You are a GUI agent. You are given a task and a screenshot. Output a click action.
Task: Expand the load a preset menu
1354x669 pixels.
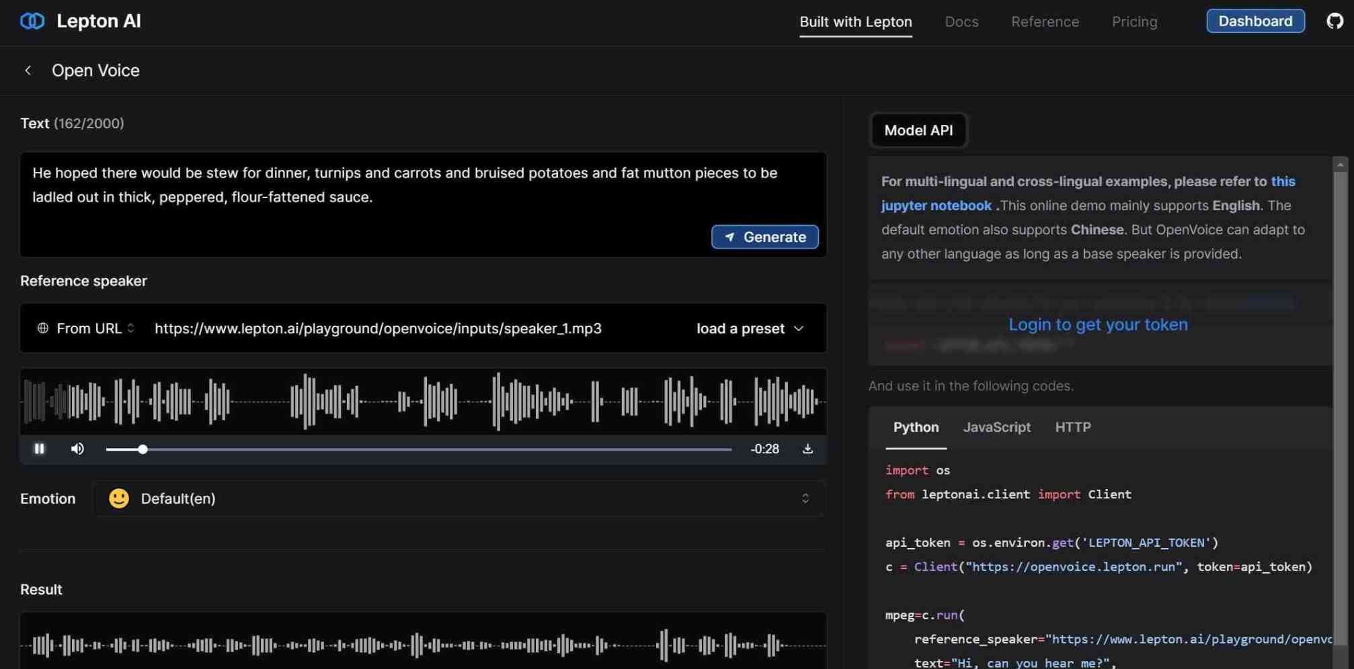(x=750, y=328)
